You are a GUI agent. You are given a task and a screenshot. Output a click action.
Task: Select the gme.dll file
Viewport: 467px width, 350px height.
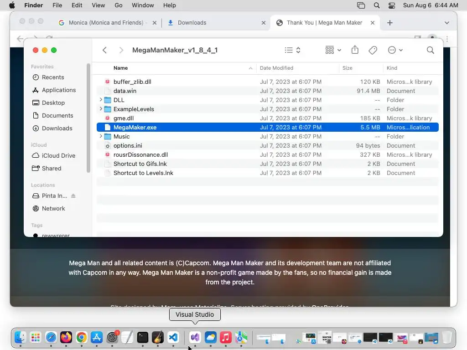tap(267, 118)
